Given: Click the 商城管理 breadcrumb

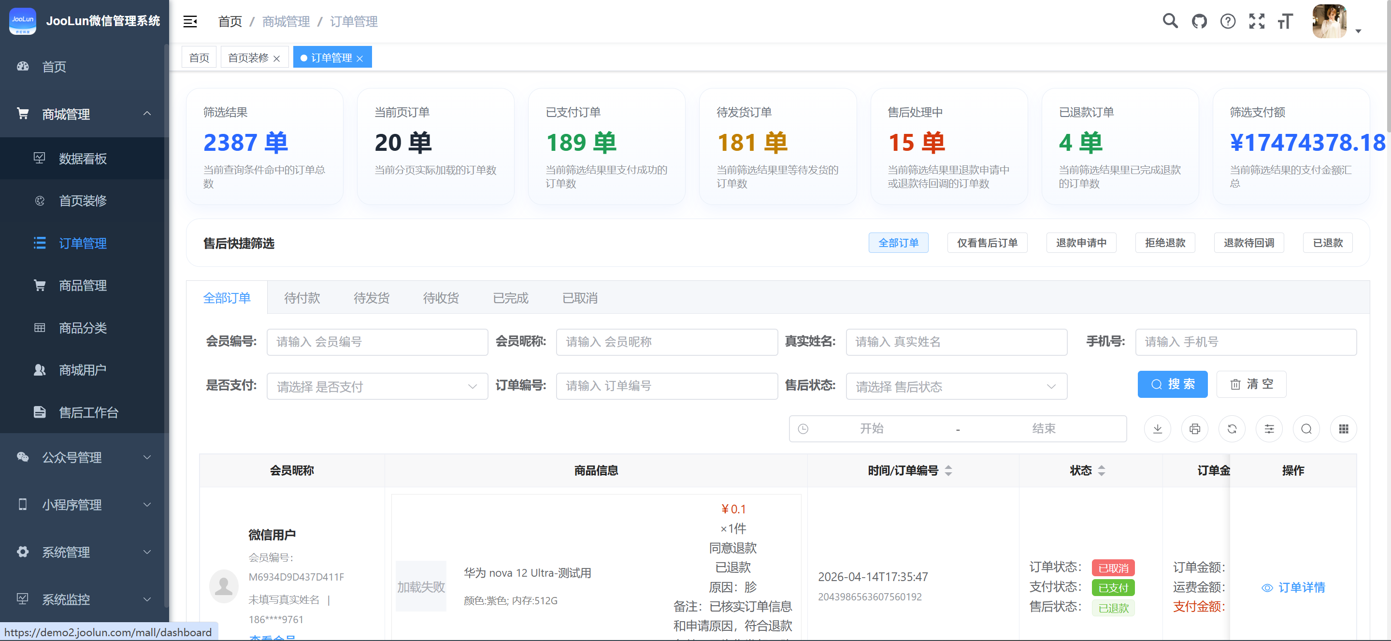Looking at the screenshot, I should 286,22.
